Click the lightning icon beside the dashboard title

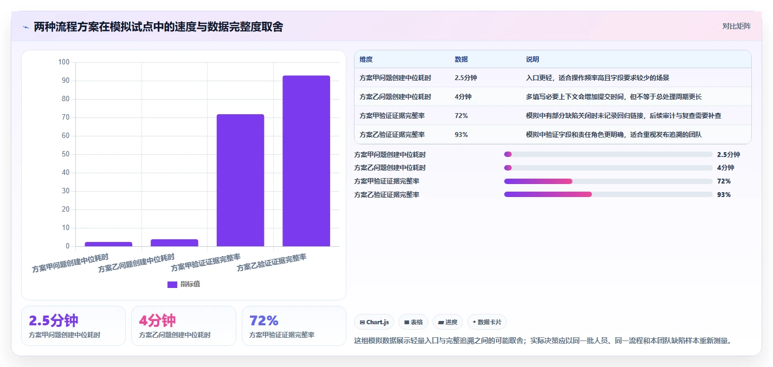(25, 27)
